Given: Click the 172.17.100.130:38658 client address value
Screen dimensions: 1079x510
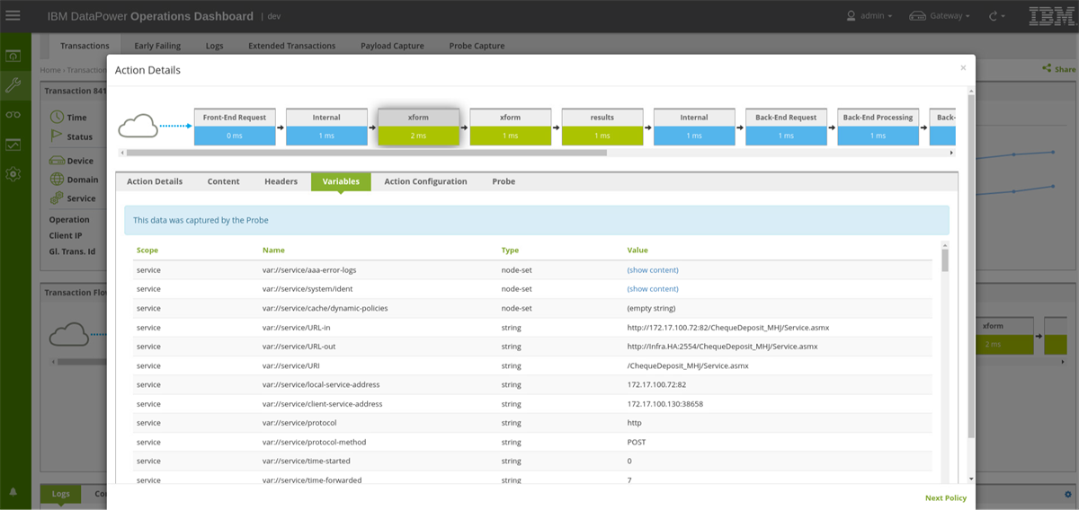Looking at the screenshot, I should [x=665, y=404].
